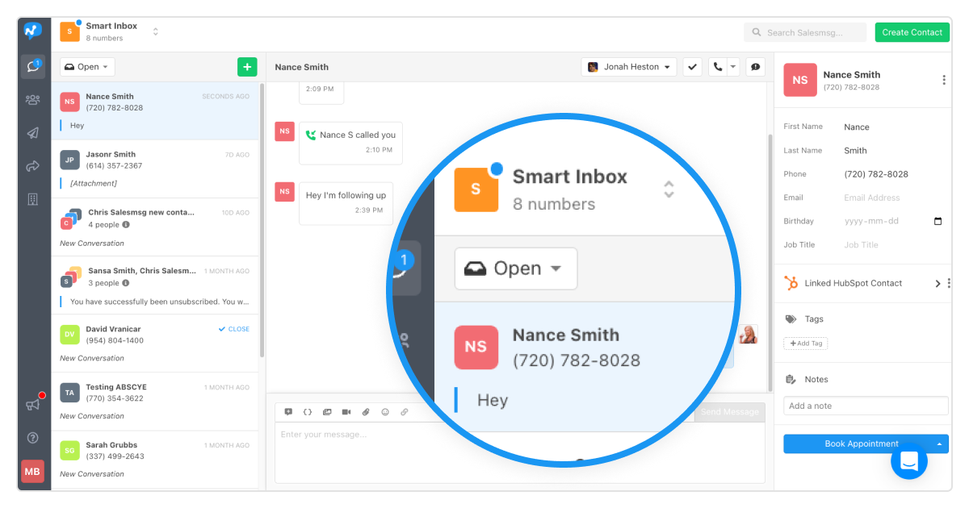
Task: Insert a link in the message
Action: tap(405, 412)
